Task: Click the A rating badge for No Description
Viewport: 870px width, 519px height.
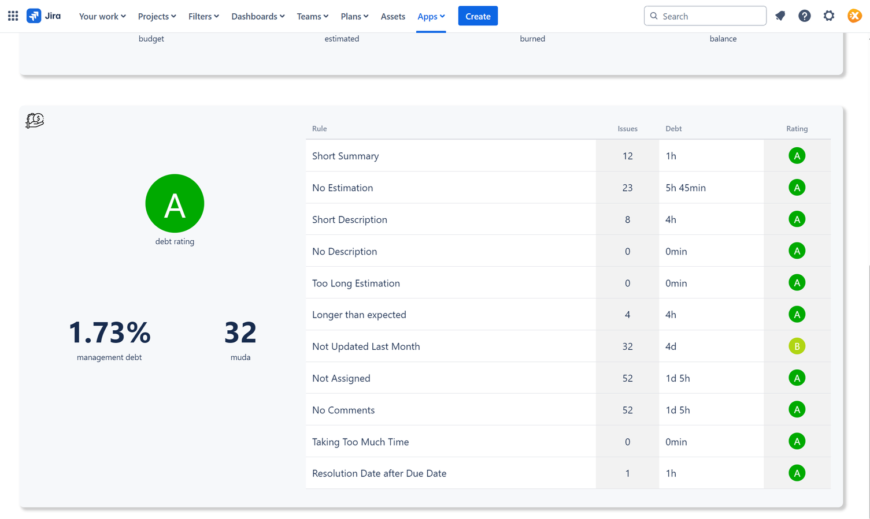Action: point(797,251)
